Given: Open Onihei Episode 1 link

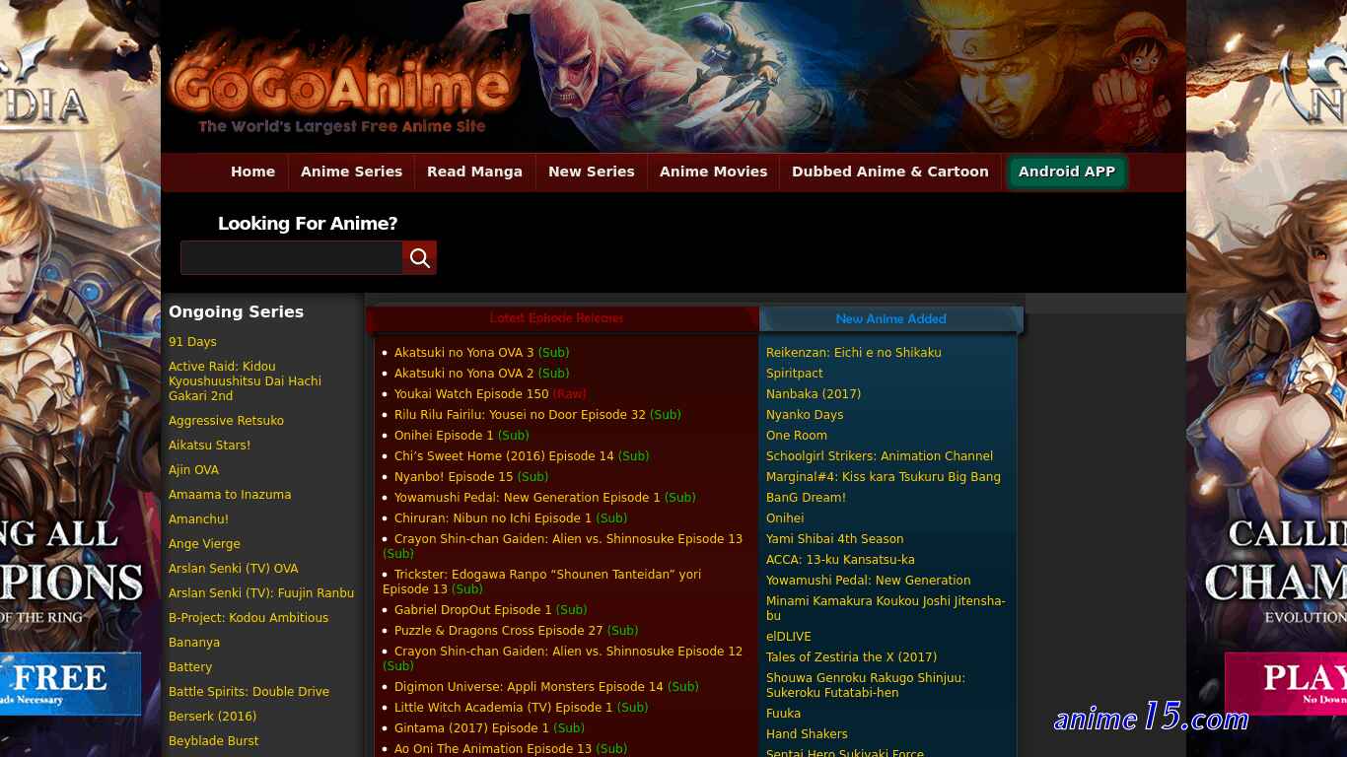Looking at the screenshot, I should click(x=444, y=435).
